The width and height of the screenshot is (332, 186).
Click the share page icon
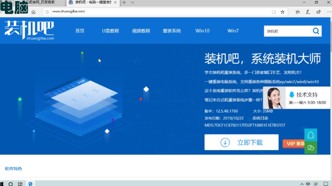pos(318,12)
